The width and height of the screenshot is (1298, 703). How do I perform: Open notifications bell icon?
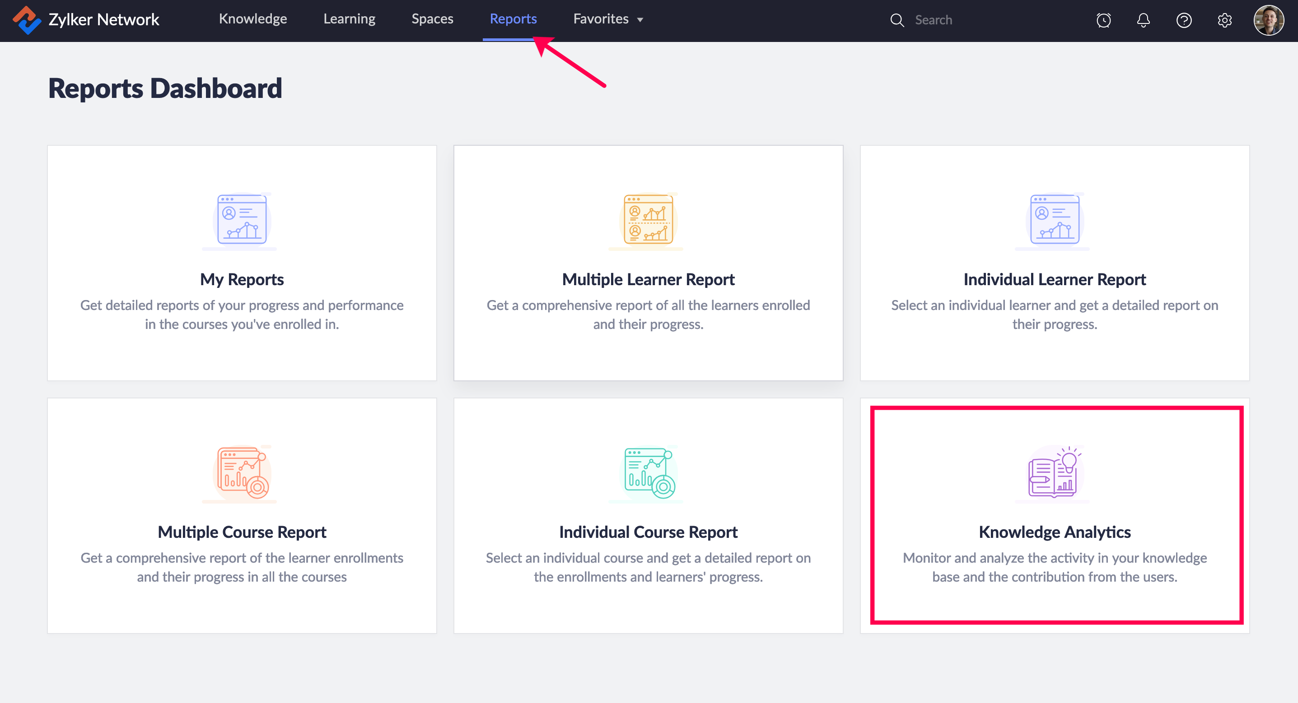1143,20
